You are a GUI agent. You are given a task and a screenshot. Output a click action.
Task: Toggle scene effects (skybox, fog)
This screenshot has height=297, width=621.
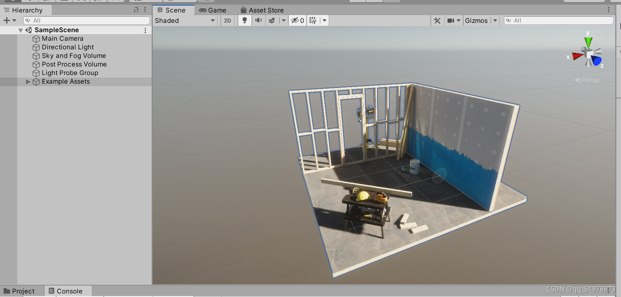[272, 20]
